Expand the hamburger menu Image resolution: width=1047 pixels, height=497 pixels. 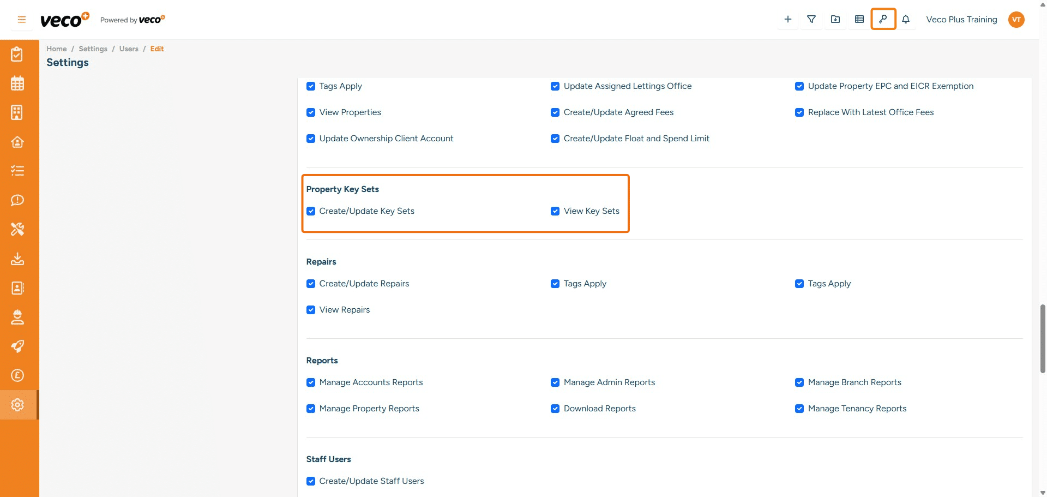click(x=22, y=20)
